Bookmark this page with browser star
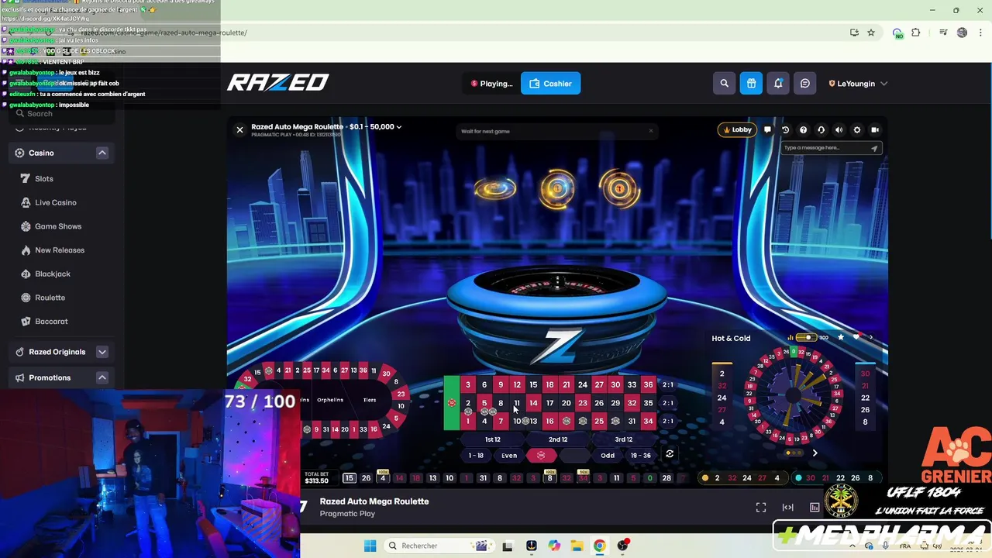Screen dimensions: 992x558 pos(871,33)
